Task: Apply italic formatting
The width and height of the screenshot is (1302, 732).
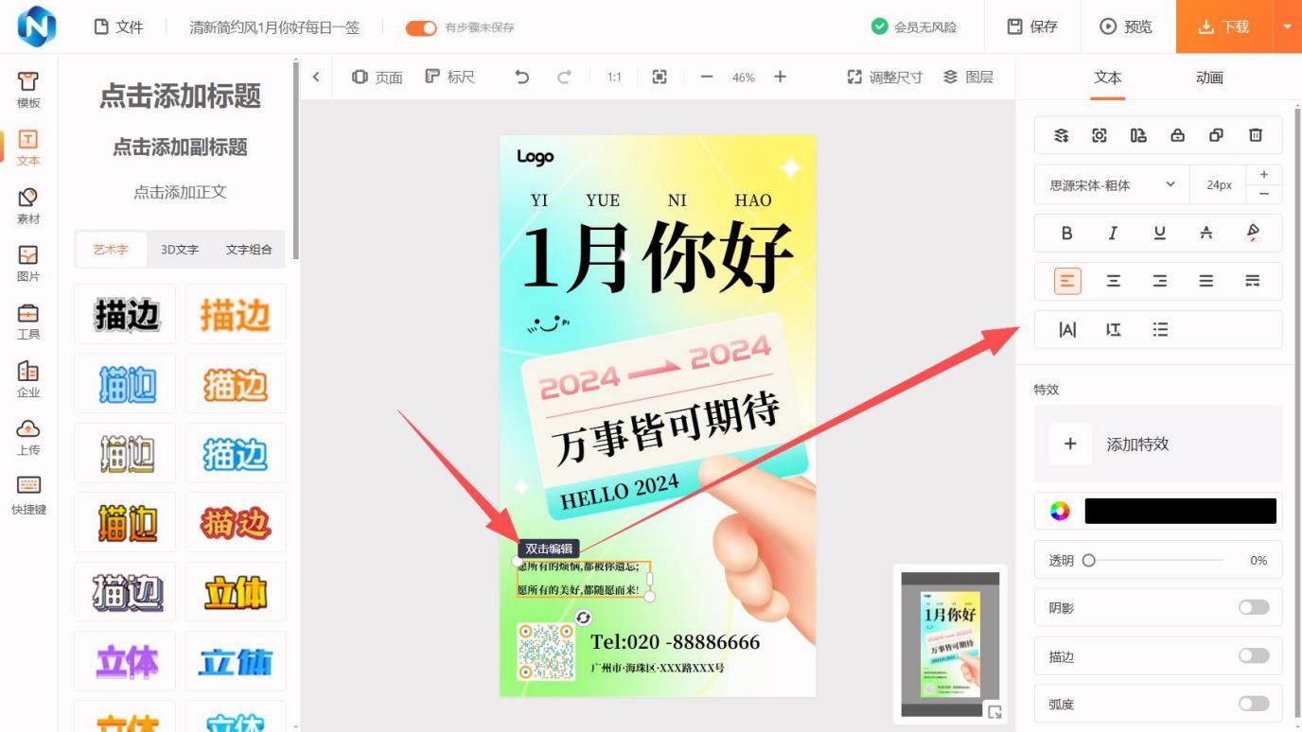Action: pyautogui.click(x=1113, y=233)
